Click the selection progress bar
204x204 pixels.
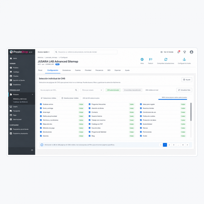point(173,99)
